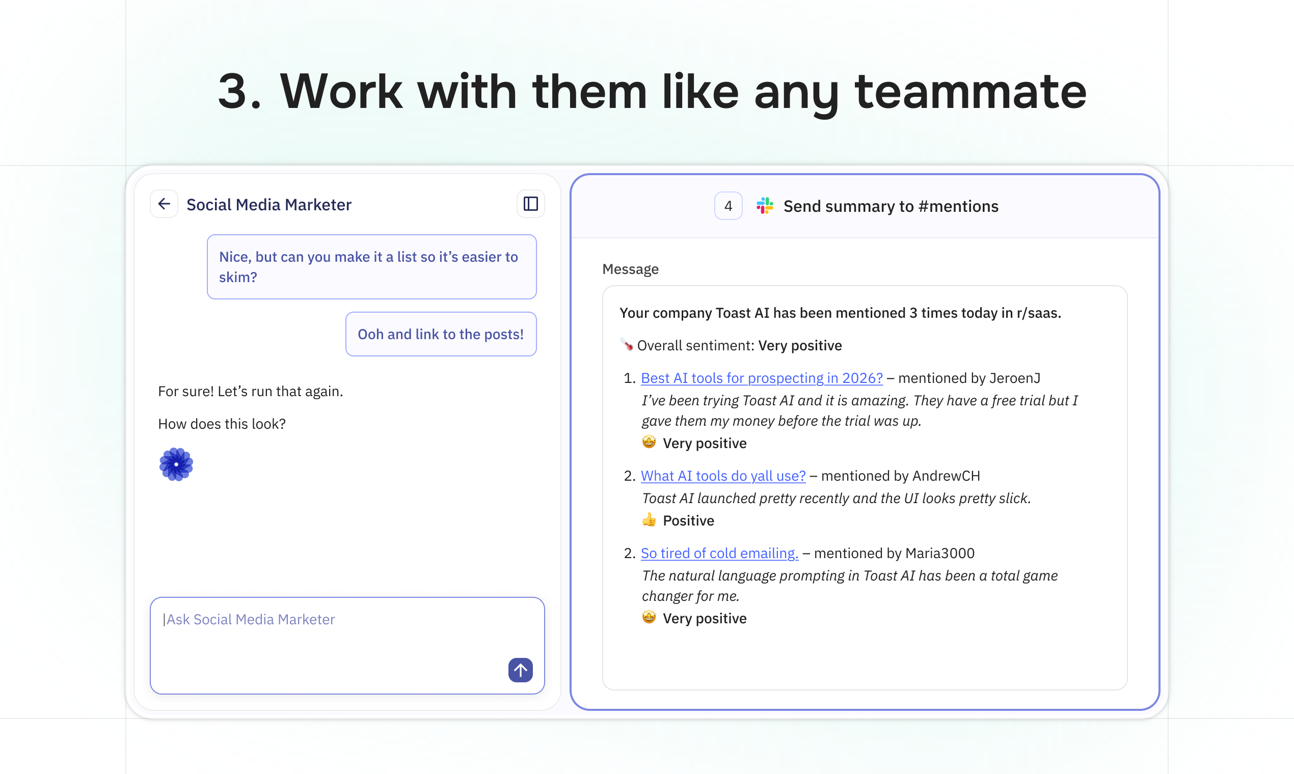Image resolution: width=1294 pixels, height=774 pixels.
Task: Click the star-struck emoji under Maria3000's mention
Action: pos(648,618)
